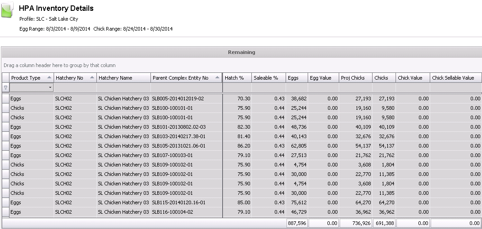Select the row selector for SLB005-2014012019-02

[x=5, y=99]
